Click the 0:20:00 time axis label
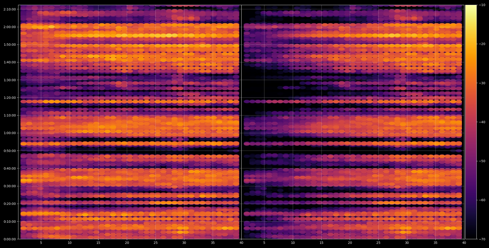 click(x=10, y=204)
